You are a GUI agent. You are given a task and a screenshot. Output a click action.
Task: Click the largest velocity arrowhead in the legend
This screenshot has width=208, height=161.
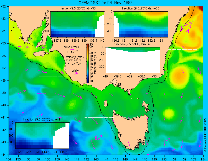[x=78, y=64]
